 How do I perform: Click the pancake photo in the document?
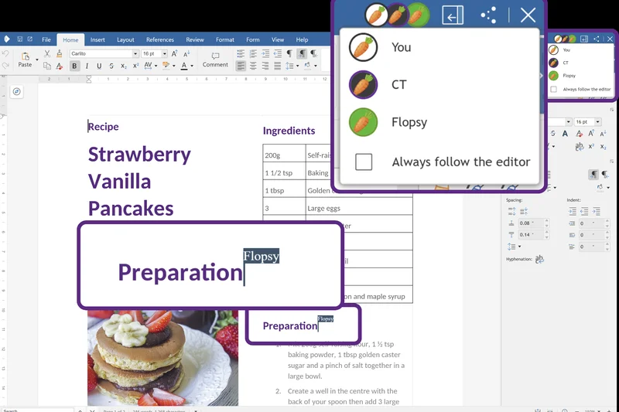click(162, 357)
